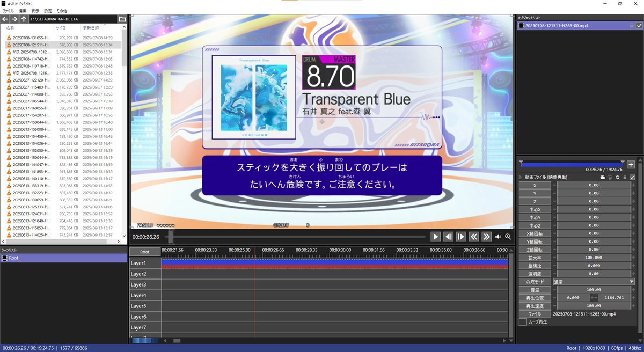Click the plus stepper beside the 拡大率 value
The width and height of the screenshot is (644, 352).
pyautogui.click(x=633, y=258)
